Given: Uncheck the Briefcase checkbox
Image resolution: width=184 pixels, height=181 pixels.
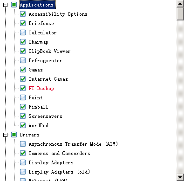Looking at the screenshot, I should click(23, 23).
